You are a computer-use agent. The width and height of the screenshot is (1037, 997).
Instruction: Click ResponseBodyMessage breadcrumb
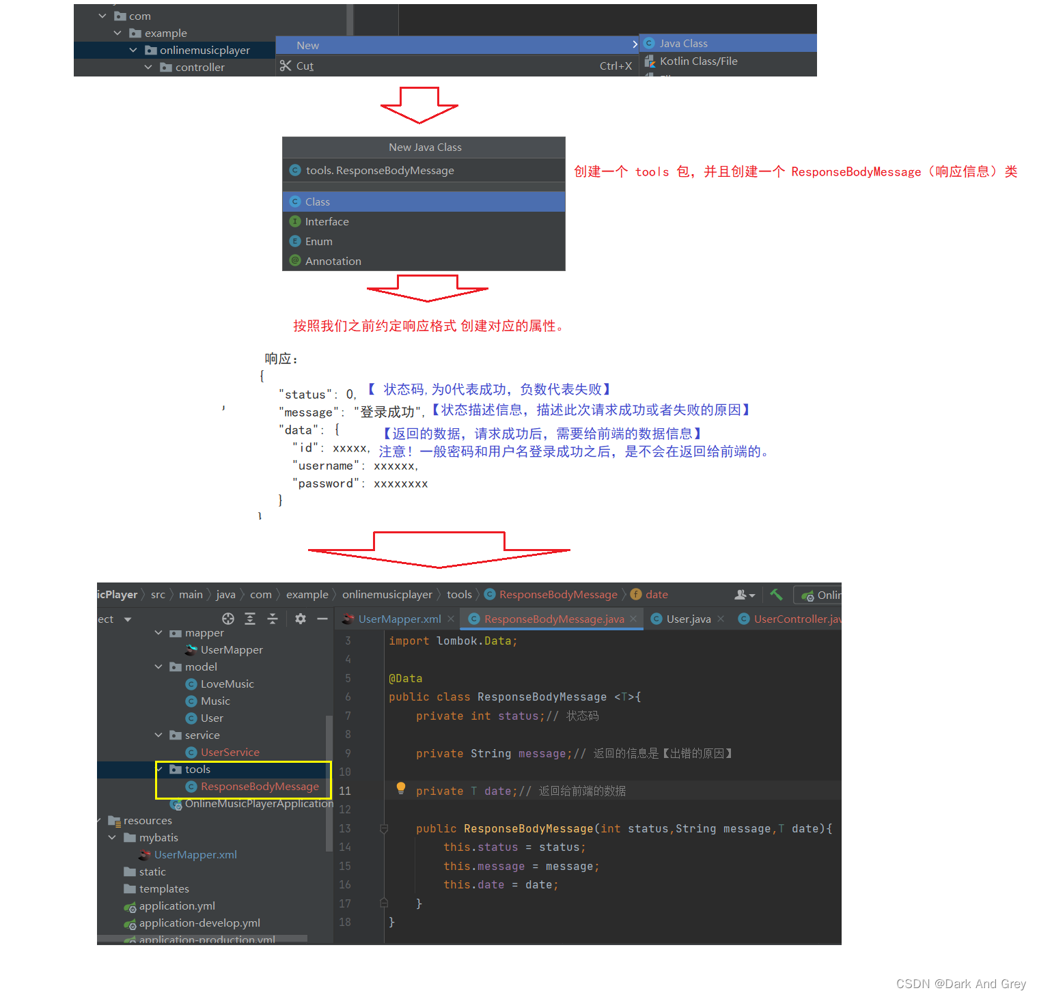coord(551,595)
